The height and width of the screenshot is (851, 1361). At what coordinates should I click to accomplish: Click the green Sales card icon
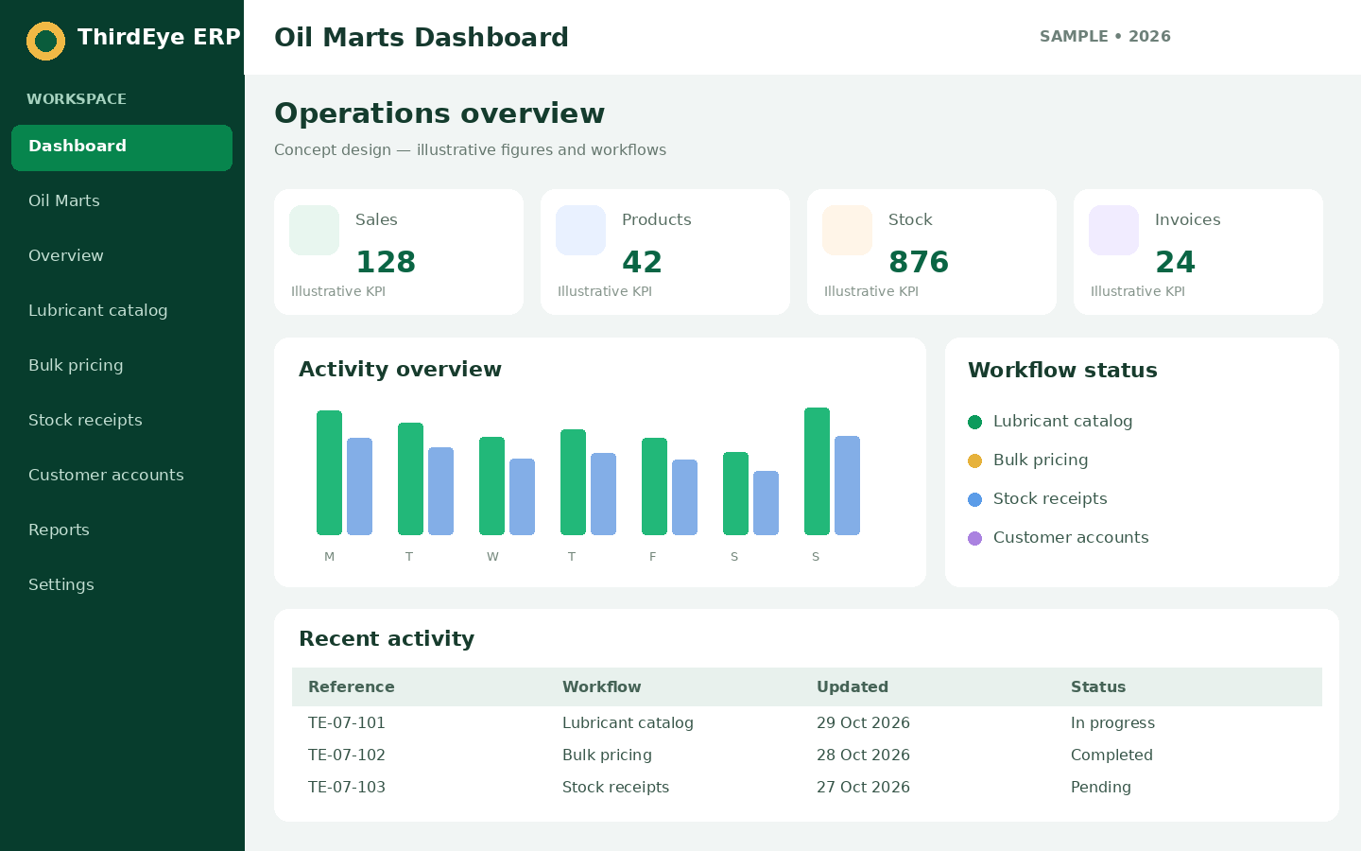314,230
